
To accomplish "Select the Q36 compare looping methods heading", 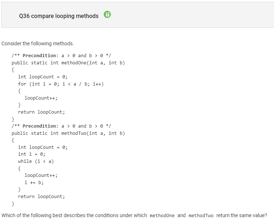I will pos(59,16).
